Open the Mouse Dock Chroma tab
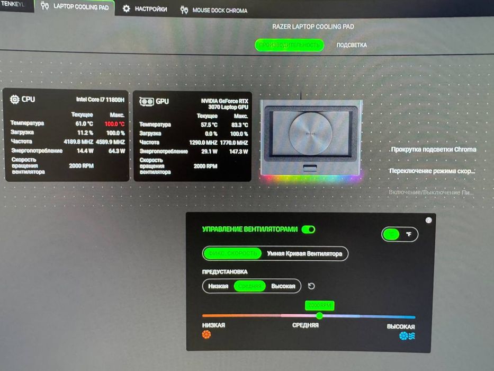 220,11
